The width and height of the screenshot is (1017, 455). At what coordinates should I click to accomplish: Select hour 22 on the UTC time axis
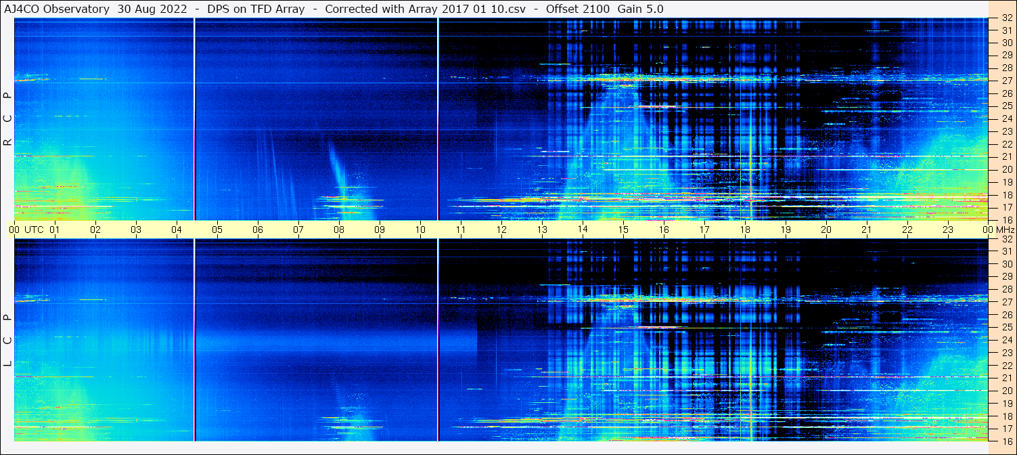(907, 230)
